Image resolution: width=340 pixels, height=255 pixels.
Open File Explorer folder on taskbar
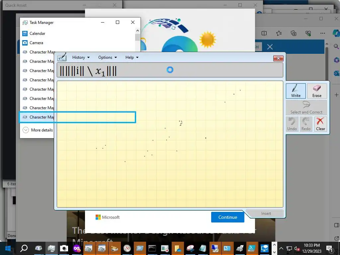coord(178,248)
